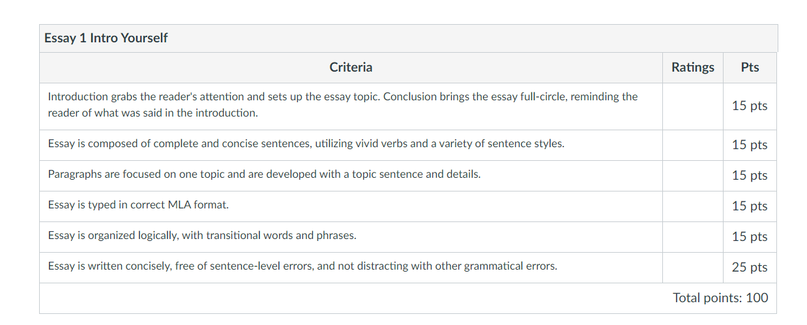Image resolution: width=807 pixels, height=325 pixels.
Task: Click the paragraphs focused on one topic criterion
Action: [264, 175]
